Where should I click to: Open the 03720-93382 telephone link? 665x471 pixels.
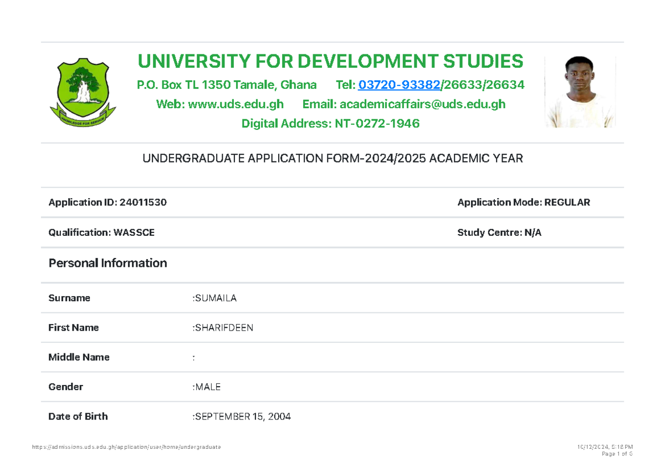[x=399, y=85]
